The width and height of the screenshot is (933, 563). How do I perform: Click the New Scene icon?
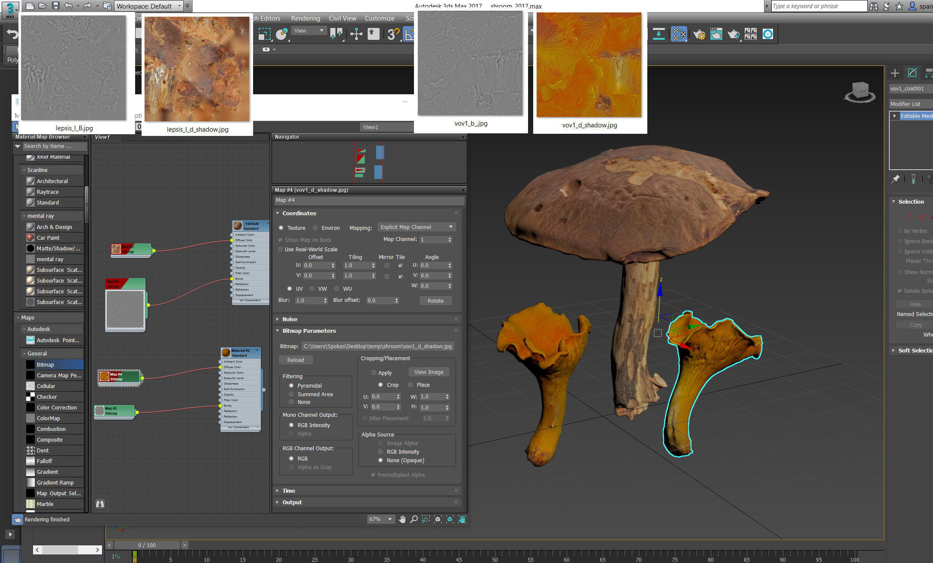30,6
